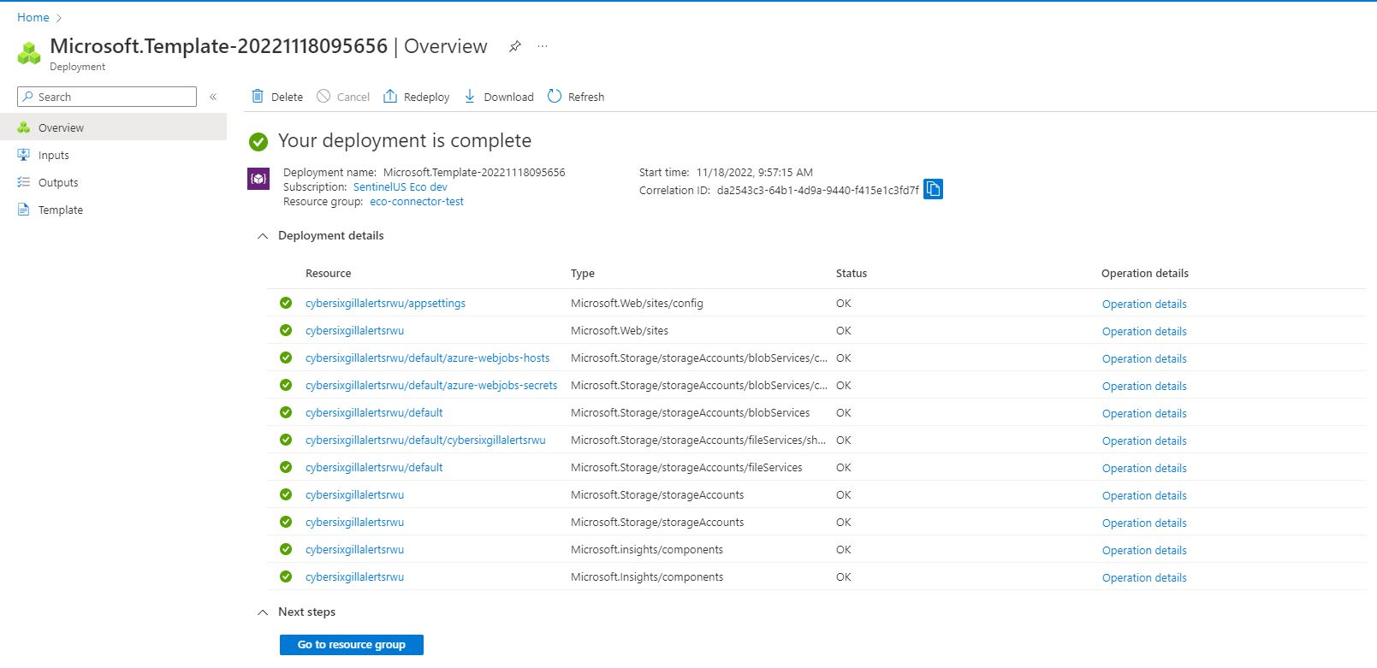The image size is (1377, 668).
Task: Focus the Search input field
Action: coord(107,97)
